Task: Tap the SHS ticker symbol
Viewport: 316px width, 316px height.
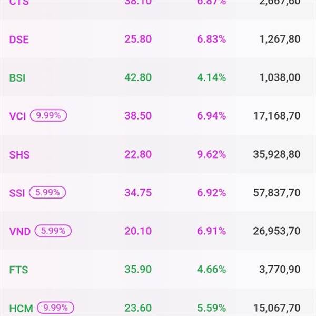Action: (x=19, y=154)
